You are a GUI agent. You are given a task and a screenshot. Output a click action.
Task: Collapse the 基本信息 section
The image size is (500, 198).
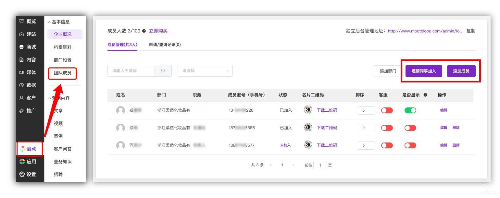pyautogui.click(x=59, y=22)
